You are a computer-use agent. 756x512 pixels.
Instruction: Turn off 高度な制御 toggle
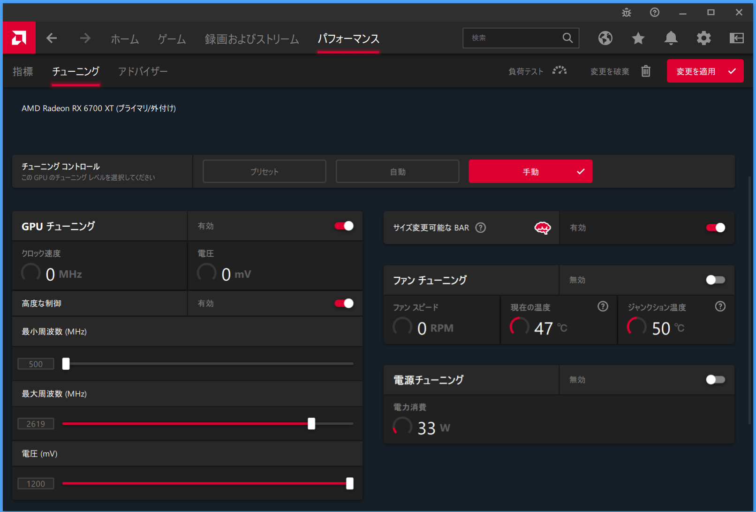tap(344, 303)
